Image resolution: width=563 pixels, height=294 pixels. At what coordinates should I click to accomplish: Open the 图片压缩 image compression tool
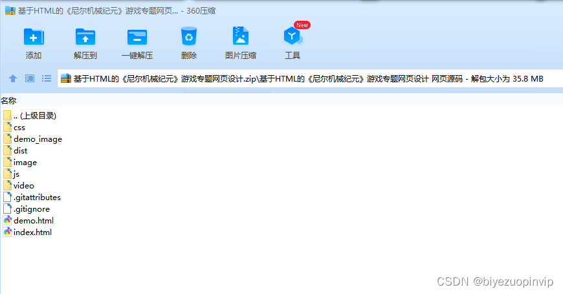coord(241,36)
